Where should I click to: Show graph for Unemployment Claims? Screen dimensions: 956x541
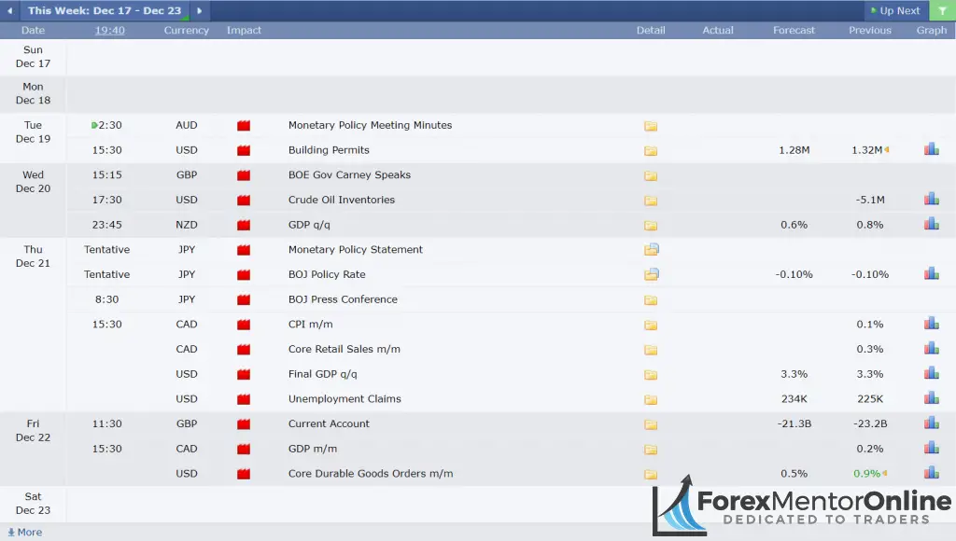pos(931,398)
